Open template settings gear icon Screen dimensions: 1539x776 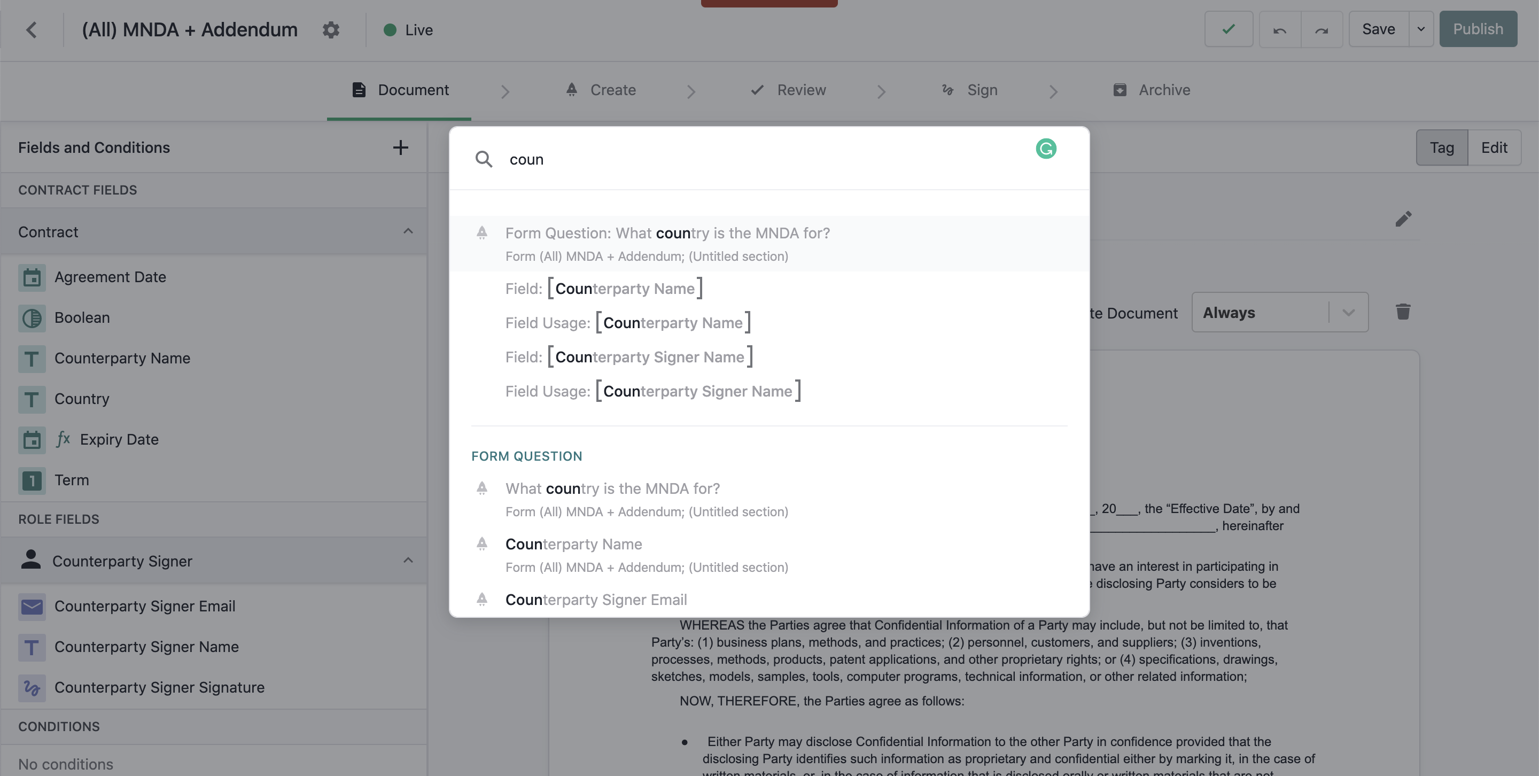pyautogui.click(x=330, y=30)
